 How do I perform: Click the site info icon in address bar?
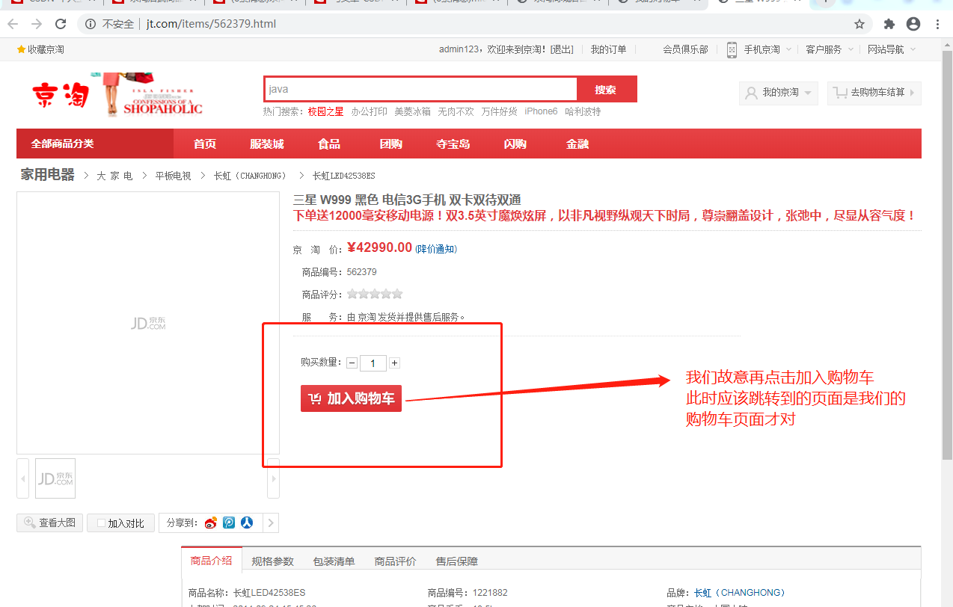(91, 24)
